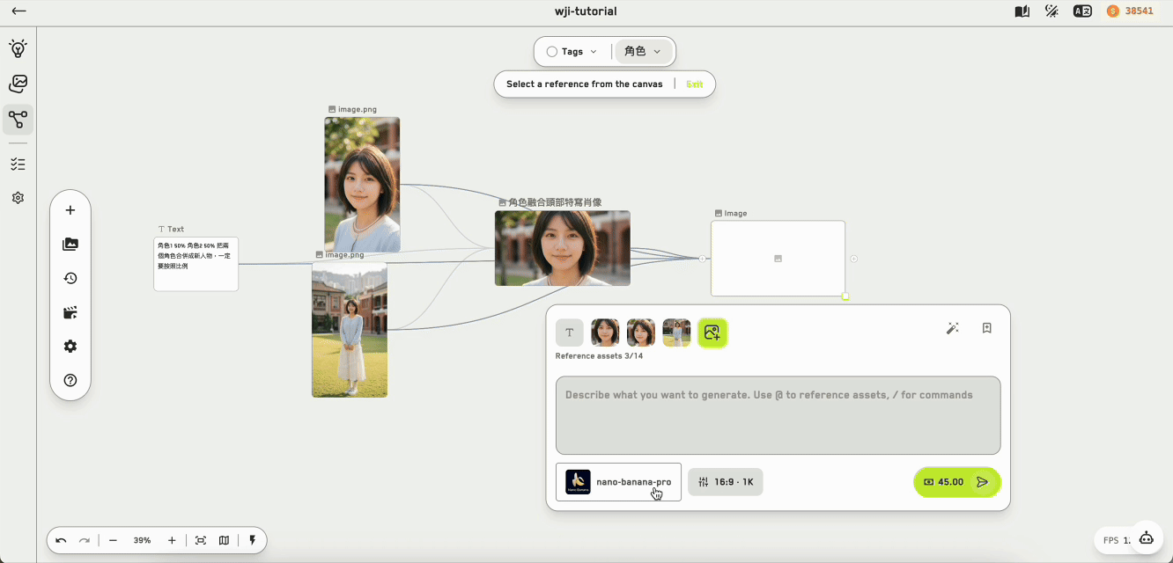Screen dimensions: 1173x563
Task: Select the third full-body reference thumbnail
Action: 676,333
